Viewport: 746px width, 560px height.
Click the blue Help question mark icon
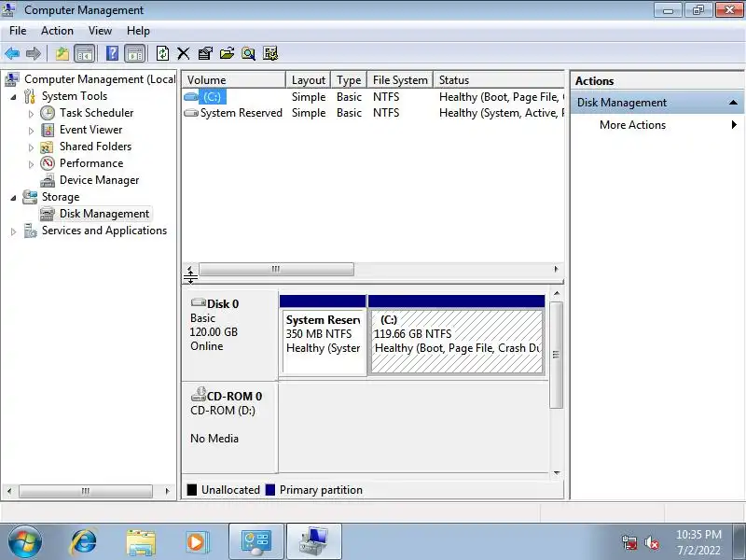[x=112, y=53]
